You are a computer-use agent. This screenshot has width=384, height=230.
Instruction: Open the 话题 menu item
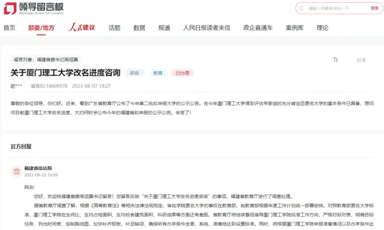tap(114, 27)
